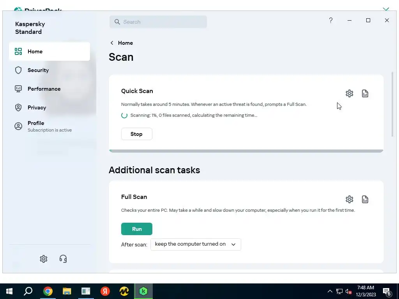Open the help question mark
This screenshot has height=299, width=399.
point(330,20)
